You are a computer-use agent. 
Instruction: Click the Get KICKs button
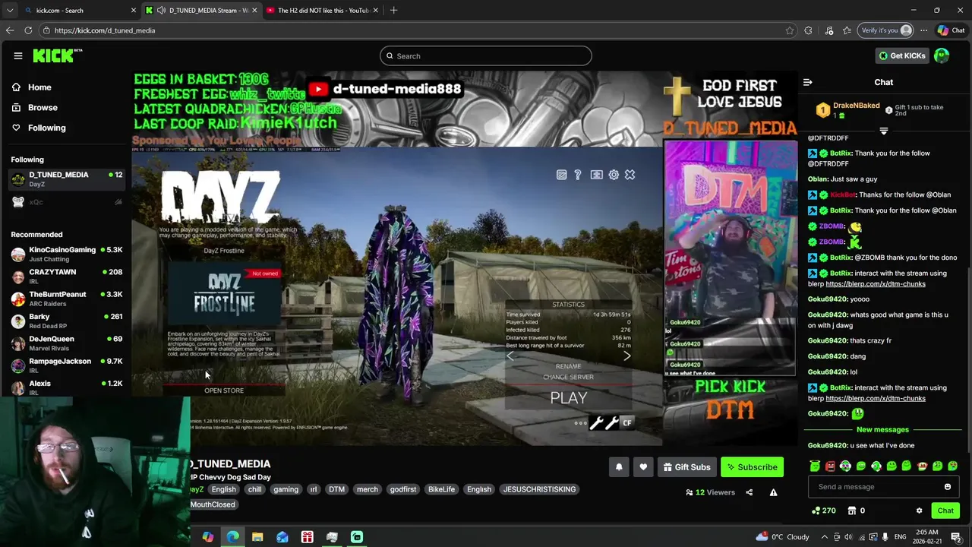tap(901, 55)
